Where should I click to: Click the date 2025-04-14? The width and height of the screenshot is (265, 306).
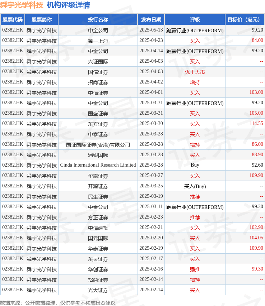(151, 51)
